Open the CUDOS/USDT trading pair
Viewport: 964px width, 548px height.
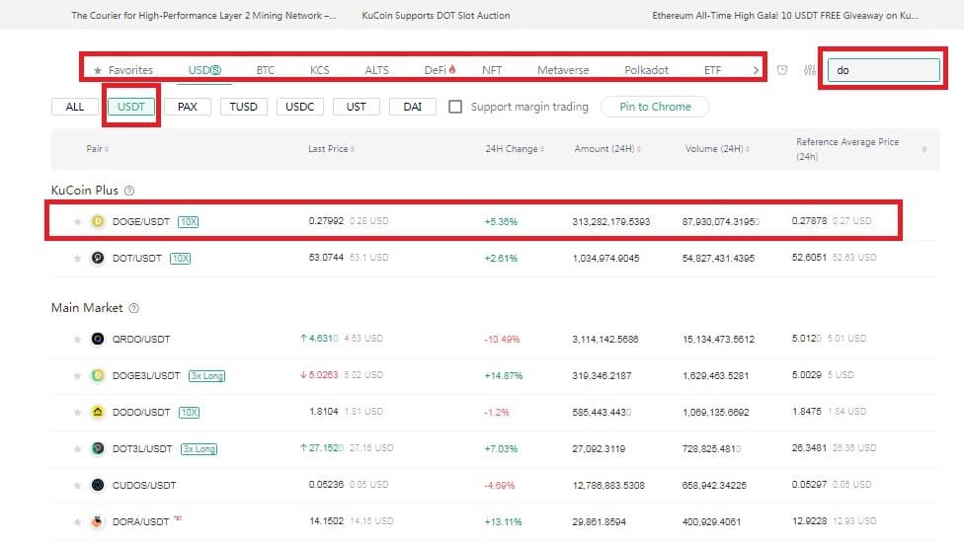144,486
